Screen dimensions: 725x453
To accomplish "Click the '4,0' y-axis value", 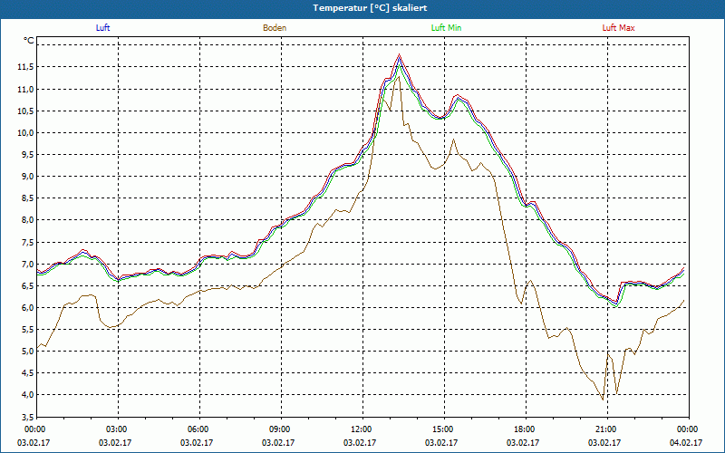I will pos(27,395).
